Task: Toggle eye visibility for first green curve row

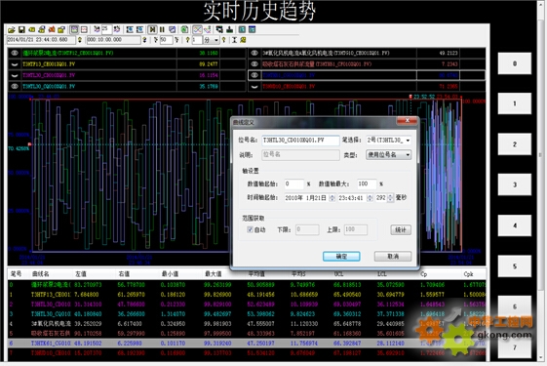Action: [15, 53]
